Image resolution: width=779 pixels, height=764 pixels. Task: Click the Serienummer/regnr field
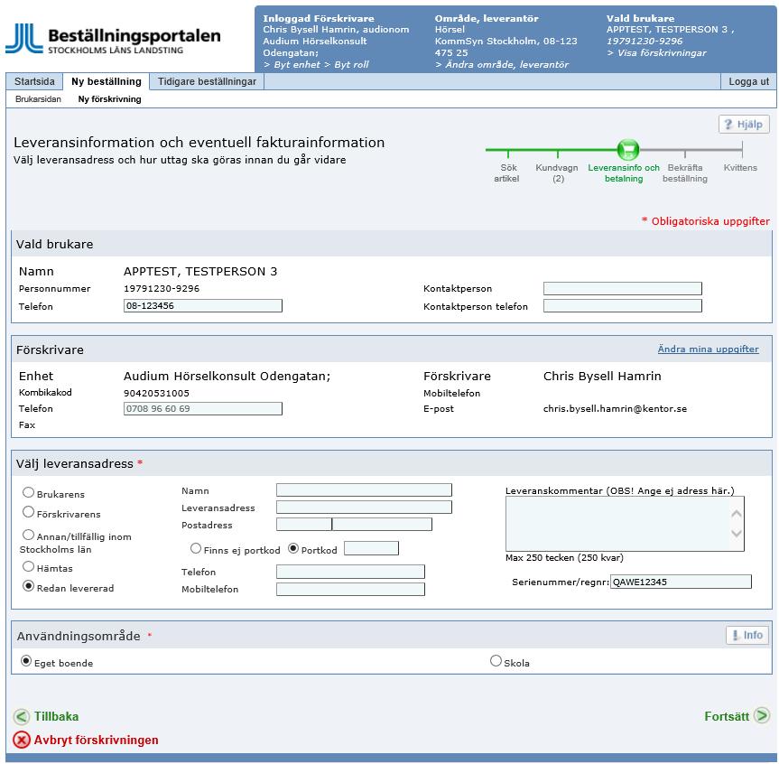pyautogui.click(x=681, y=582)
